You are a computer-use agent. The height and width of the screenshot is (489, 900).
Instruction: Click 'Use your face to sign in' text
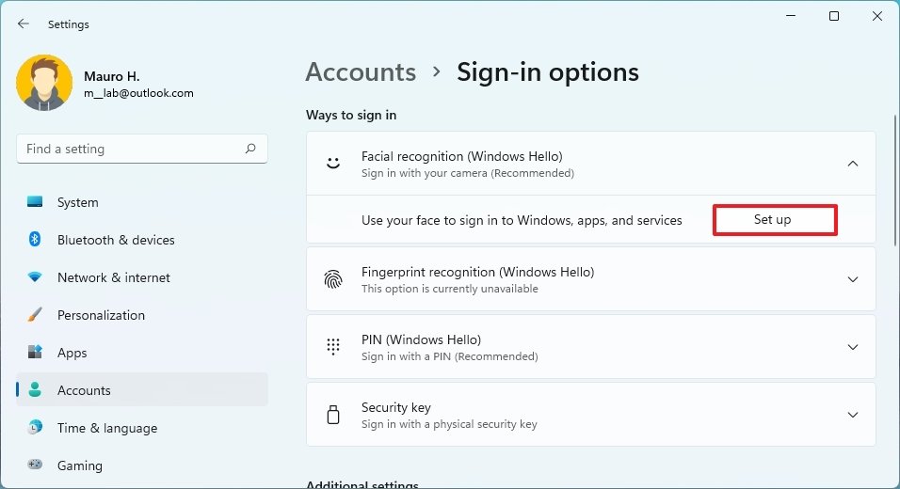pyautogui.click(x=522, y=220)
